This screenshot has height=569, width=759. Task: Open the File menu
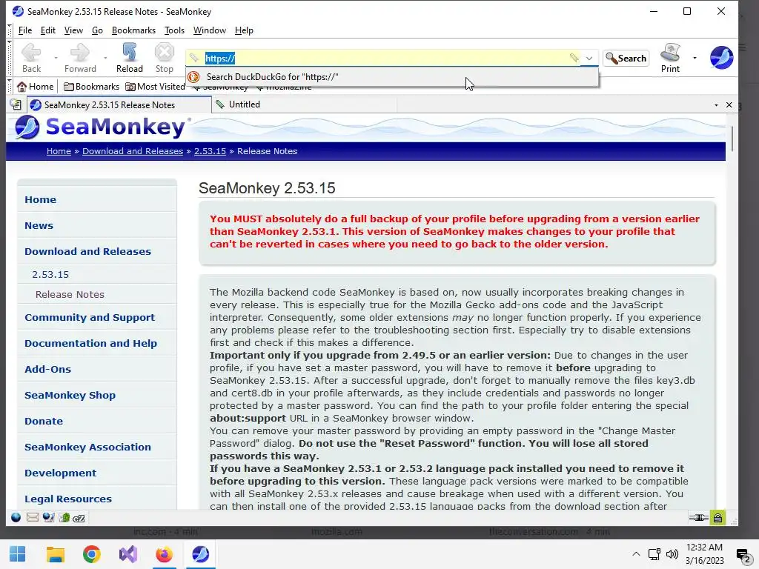pyautogui.click(x=24, y=30)
